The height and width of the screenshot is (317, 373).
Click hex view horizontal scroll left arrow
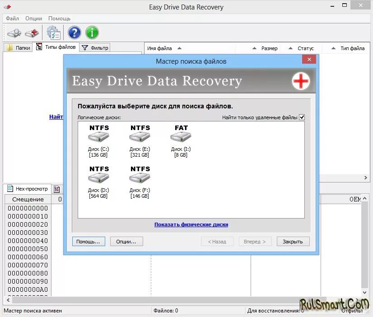8,300
